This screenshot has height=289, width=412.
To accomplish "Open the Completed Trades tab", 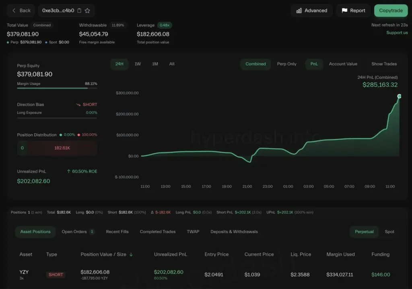I will (157, 232).
